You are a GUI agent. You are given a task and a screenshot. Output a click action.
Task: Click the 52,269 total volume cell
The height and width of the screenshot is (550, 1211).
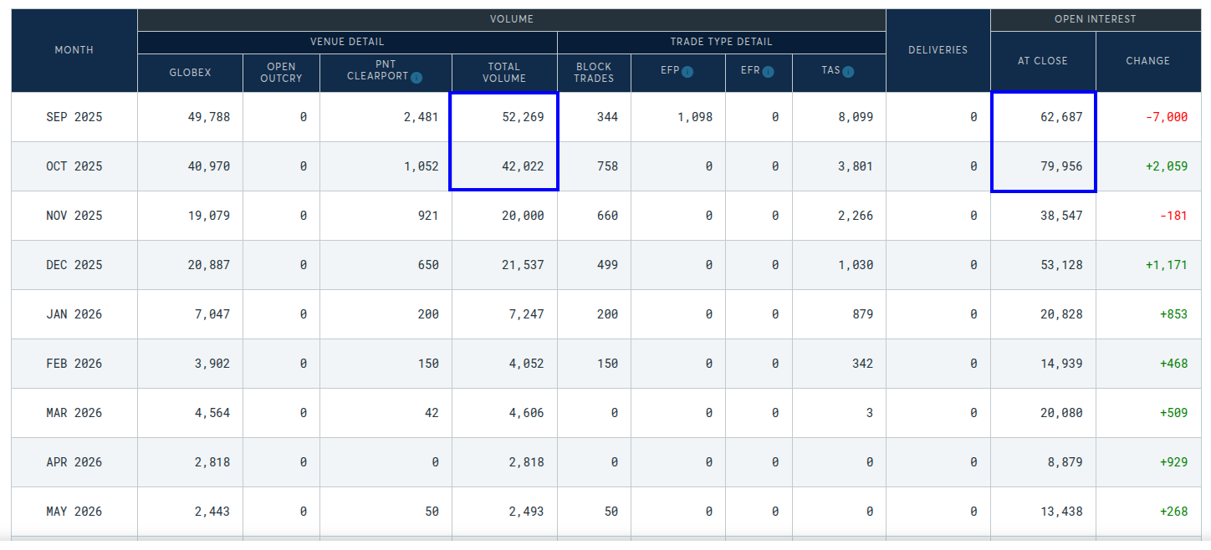[523, 117]
